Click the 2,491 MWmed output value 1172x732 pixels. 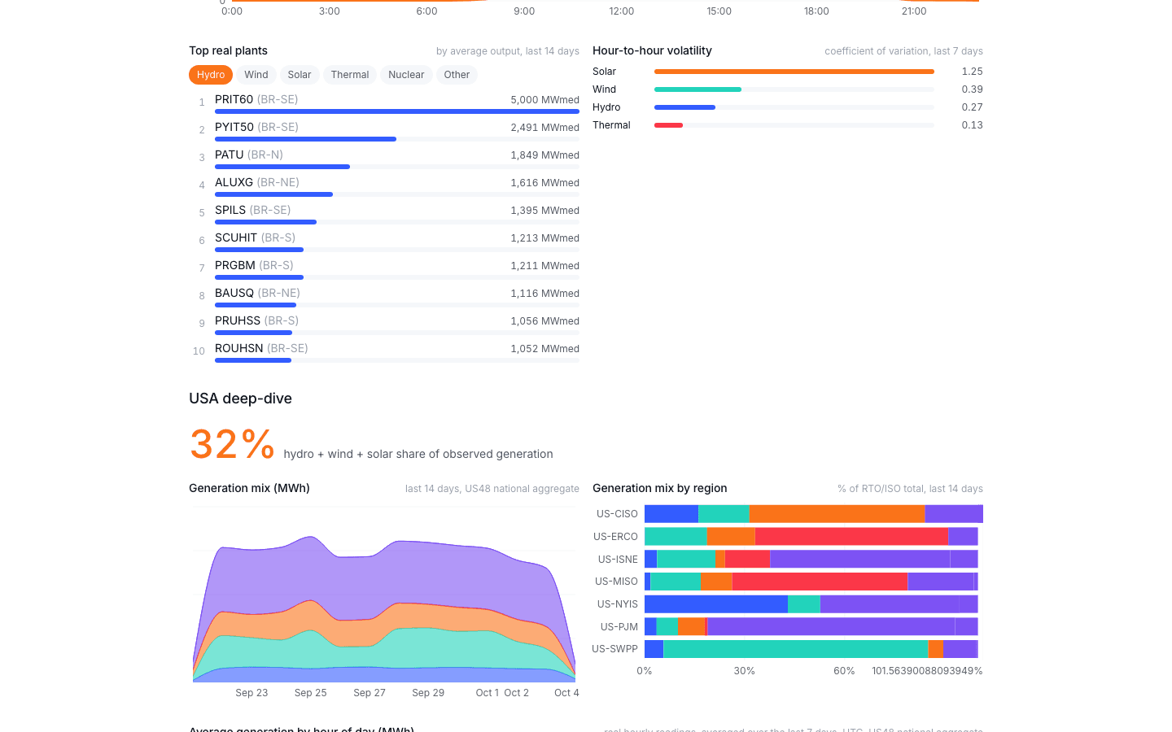545,128
